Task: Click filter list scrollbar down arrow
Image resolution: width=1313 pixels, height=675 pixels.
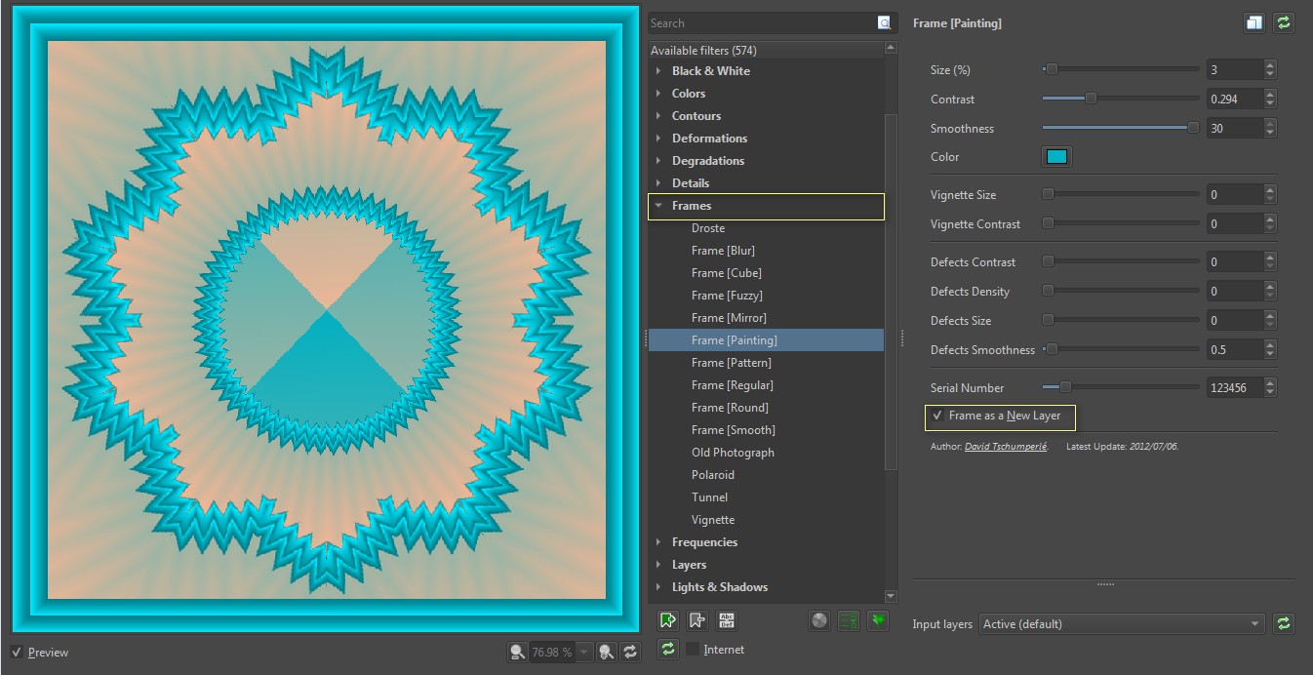Action: 891,596
